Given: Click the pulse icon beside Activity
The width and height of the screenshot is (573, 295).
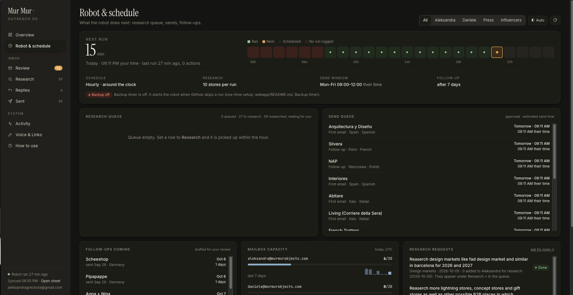Looking at the screenshot, I should (10, 124).
